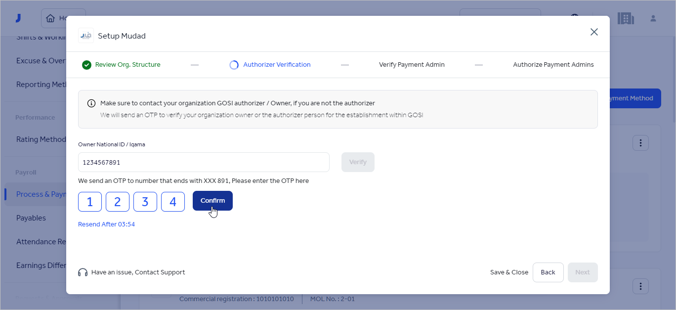Click the organization building icon in header
Image resolution: width=676 pixels, height=310 pixels.
pyautogui.click(x=626, y=19)
